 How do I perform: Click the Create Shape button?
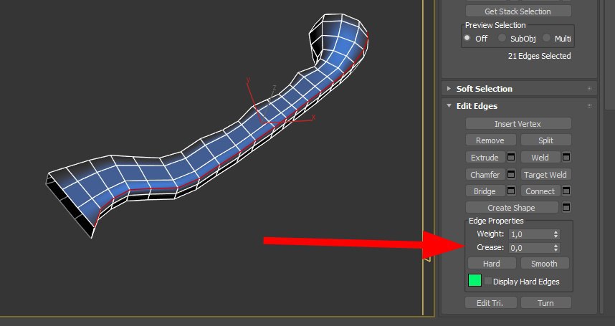tap(512, 207)
